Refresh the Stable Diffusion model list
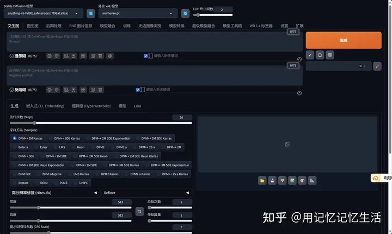This screenshot has width=392, height=234. 91,13
